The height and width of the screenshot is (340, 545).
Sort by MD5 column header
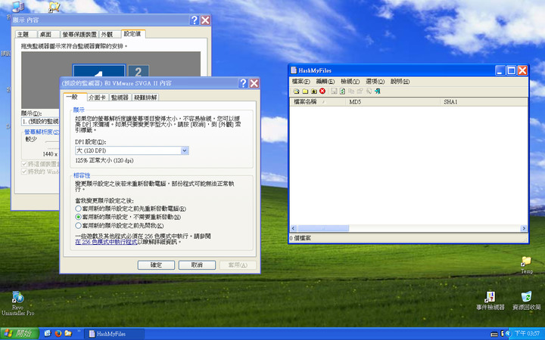pos(393,102)
